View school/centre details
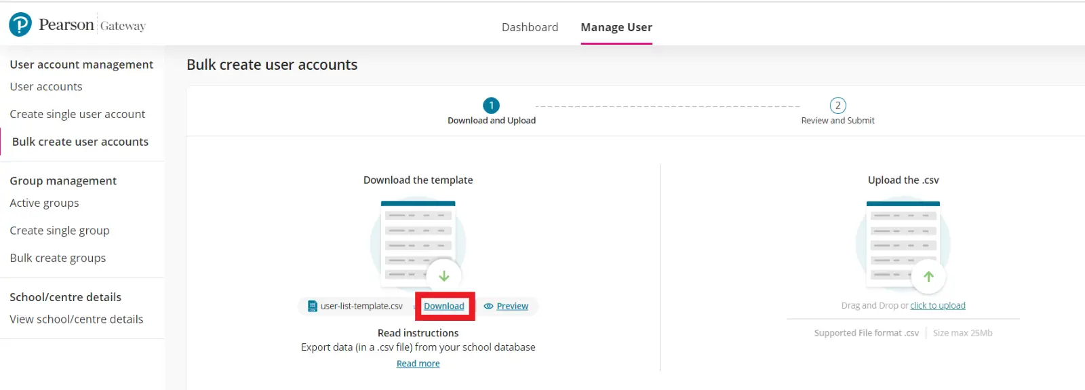Screen dimensions: 1085x390 pyautogui.click(x=77, y=319)
